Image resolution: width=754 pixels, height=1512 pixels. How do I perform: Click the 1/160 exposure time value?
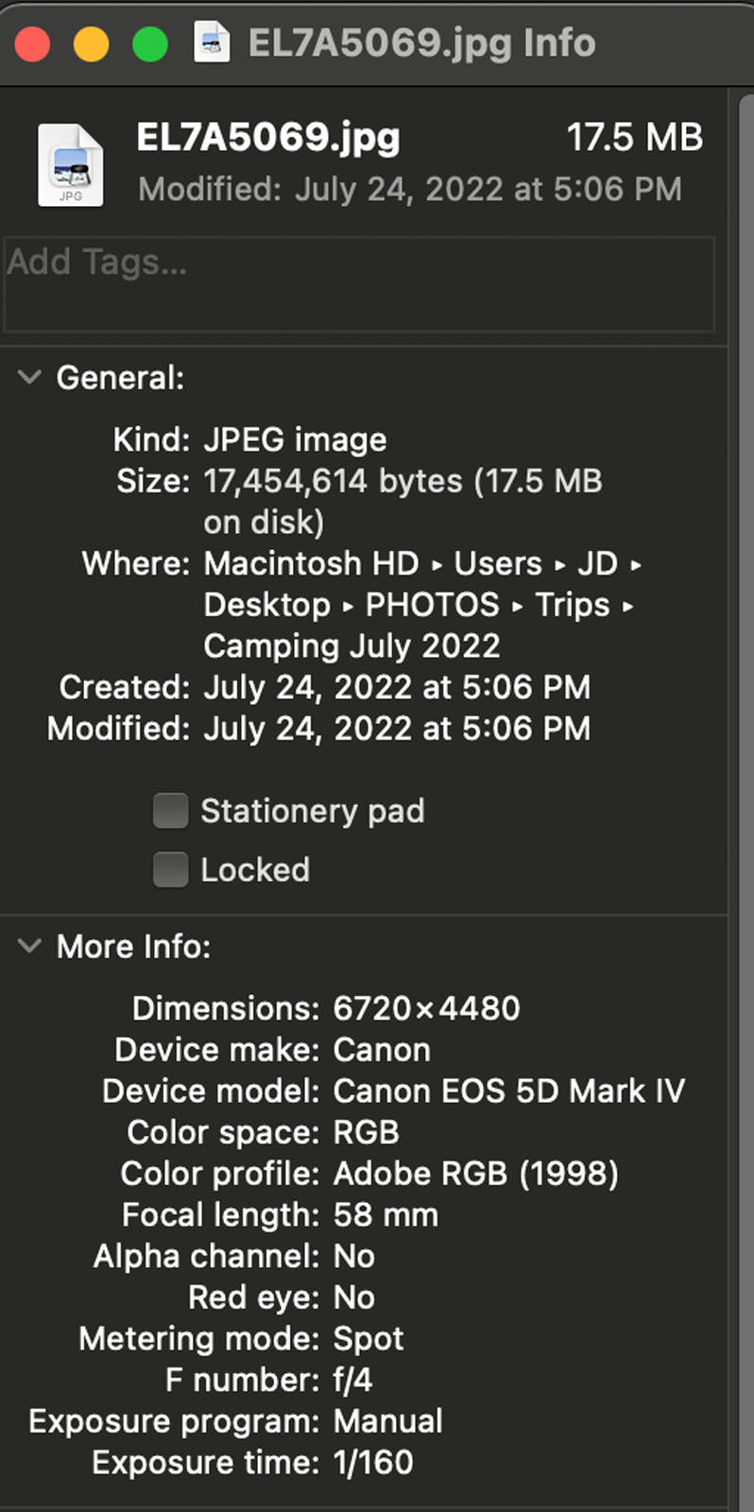point(373,1463)
